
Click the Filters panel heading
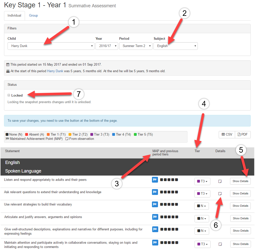click(12, 28)
